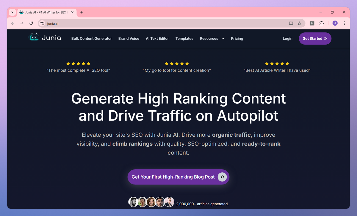
Task: Open the site information icon in address bar
Action: (42, 23)
